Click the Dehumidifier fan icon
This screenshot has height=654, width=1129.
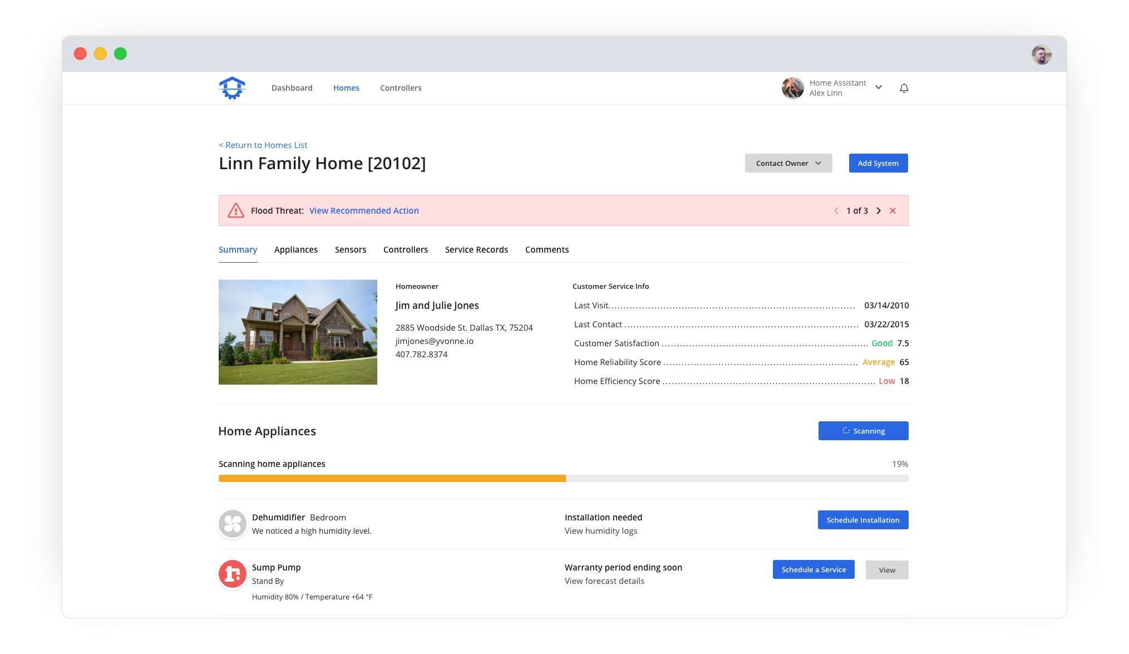tap(233, 524)
